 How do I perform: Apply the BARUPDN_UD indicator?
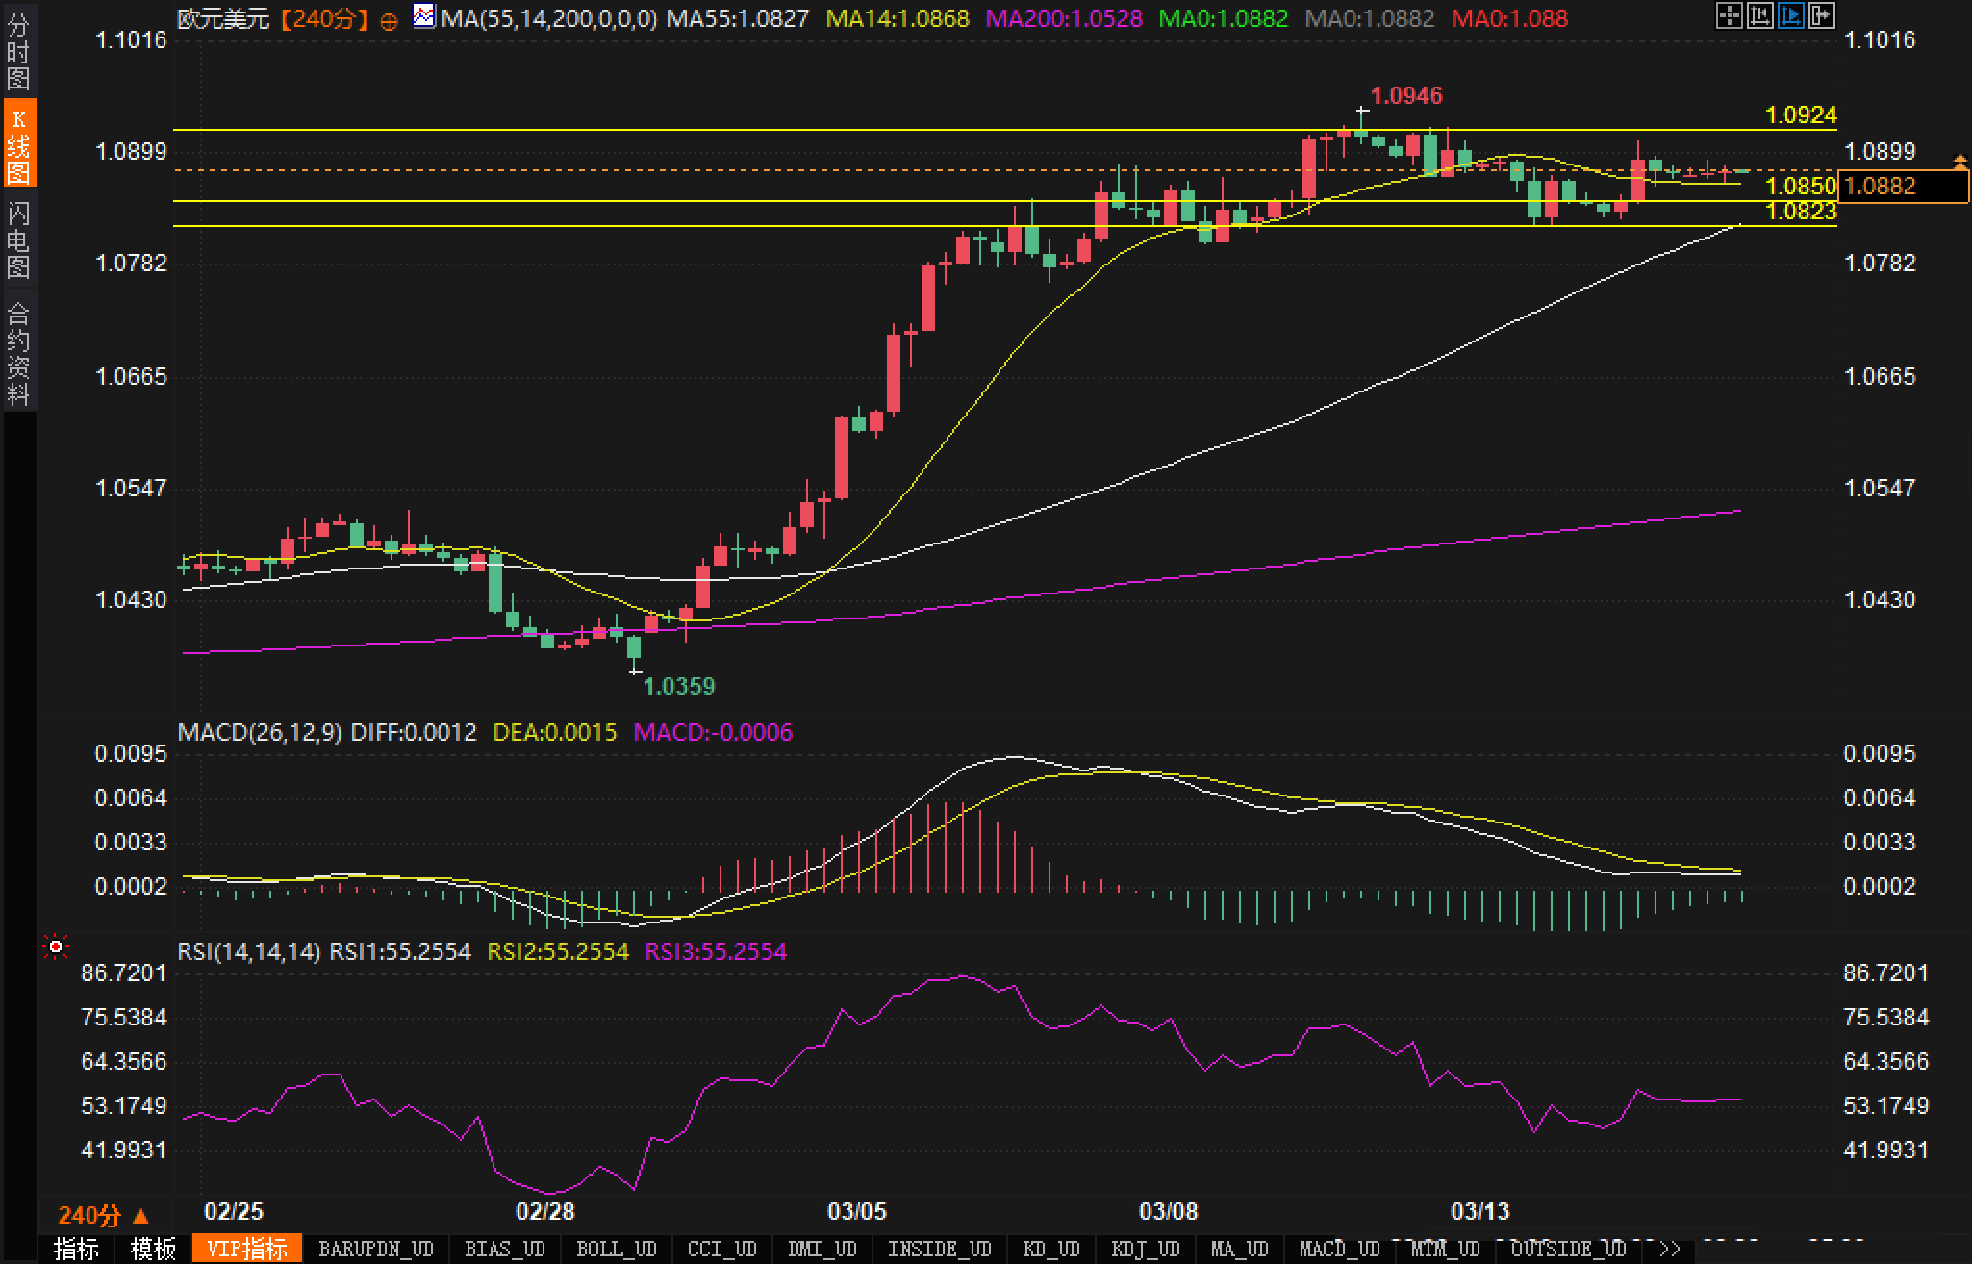376,1249
